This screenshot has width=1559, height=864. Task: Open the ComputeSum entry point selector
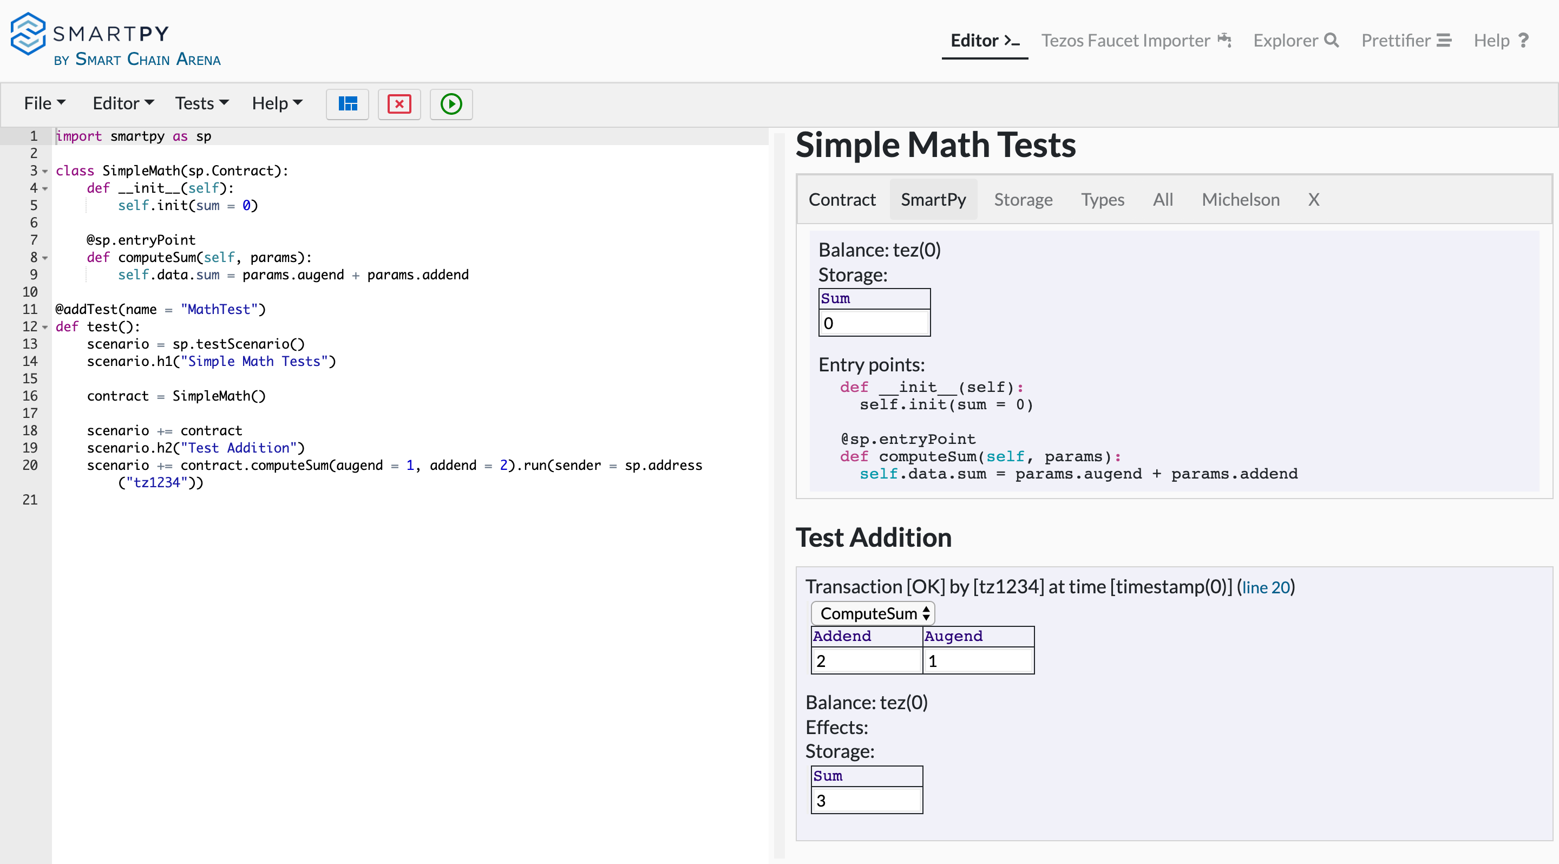872,613
